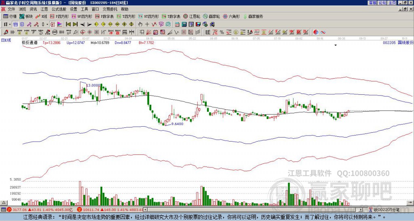Click the up triangle button above status bar
Screen dimensions: 414x221
[x=3, y=202]
